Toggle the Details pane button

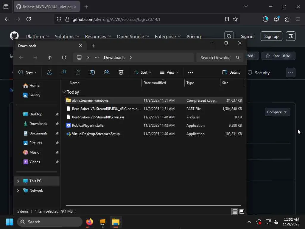231,72
